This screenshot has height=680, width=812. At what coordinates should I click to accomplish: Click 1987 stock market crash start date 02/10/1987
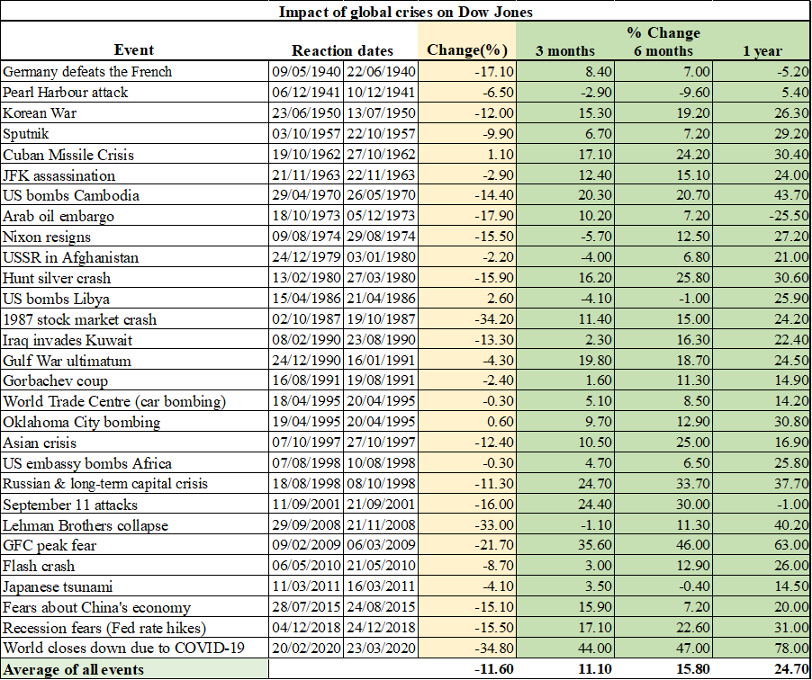[306, 319]
